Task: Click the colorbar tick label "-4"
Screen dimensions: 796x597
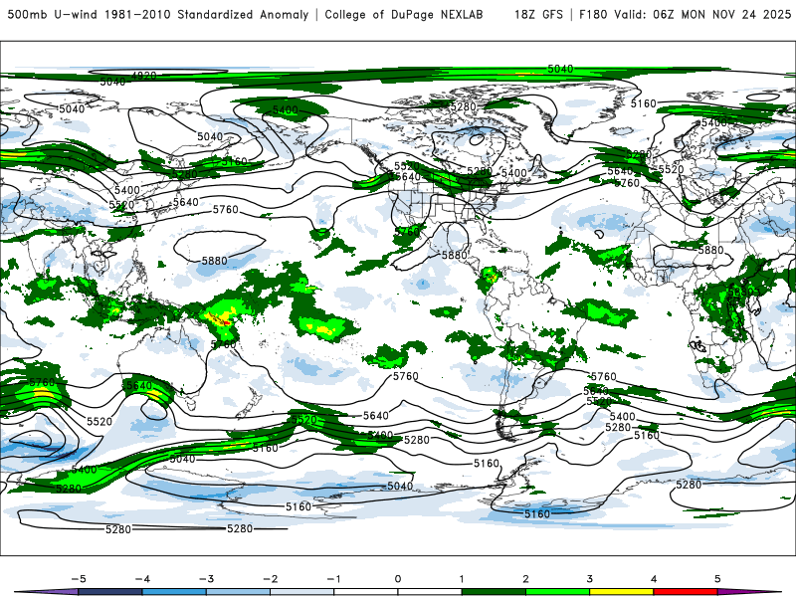Action: (x=142, y=579)
